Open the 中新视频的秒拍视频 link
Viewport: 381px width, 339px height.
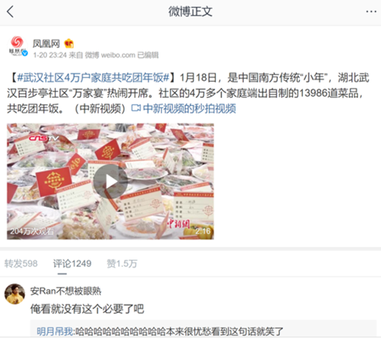(189, 108)
